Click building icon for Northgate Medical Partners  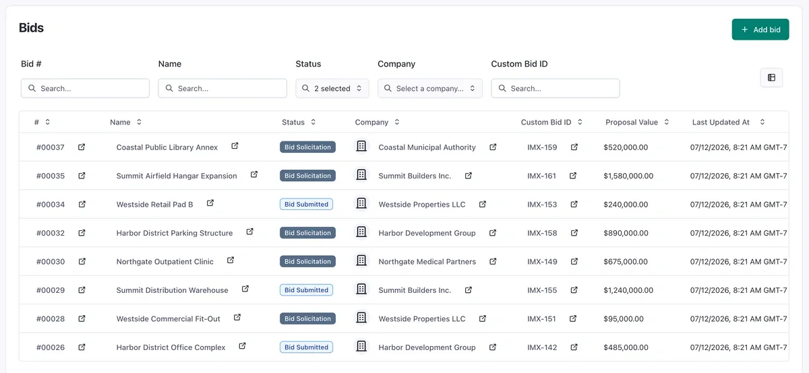pos(361,261)
